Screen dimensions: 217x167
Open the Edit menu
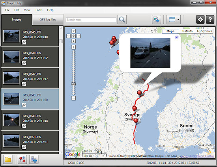pyautogui.click(x=17, y=10)
